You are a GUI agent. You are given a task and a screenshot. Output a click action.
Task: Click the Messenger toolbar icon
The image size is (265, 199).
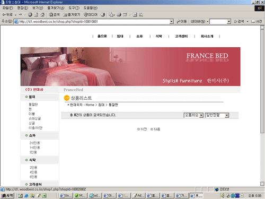[141, 15]
